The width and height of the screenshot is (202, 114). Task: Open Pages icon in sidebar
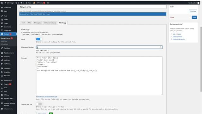click(2, 23)
